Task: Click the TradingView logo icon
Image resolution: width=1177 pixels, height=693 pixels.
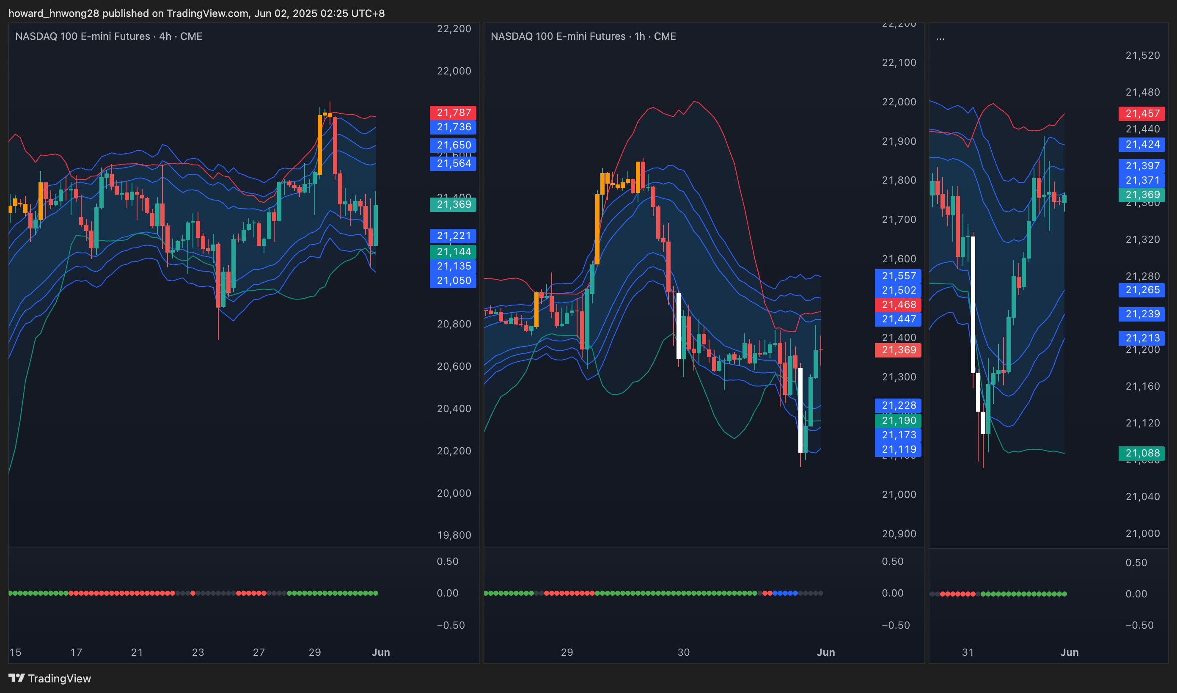Action: pos(16,678)
